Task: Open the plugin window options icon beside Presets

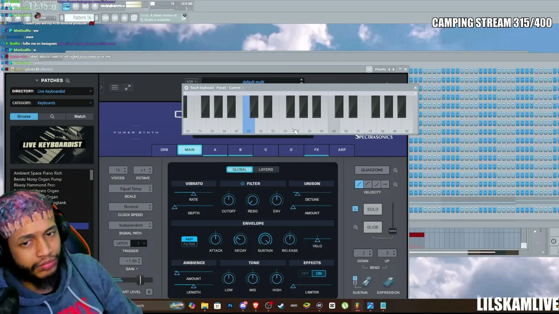Action: click(x=369, y=69)
